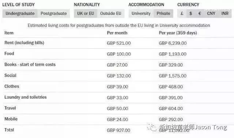Click the Total monthly amount GBP 927.00
The height and width of the screenshot is (138, 234).
pyautogui.click(x=118, y=130)
